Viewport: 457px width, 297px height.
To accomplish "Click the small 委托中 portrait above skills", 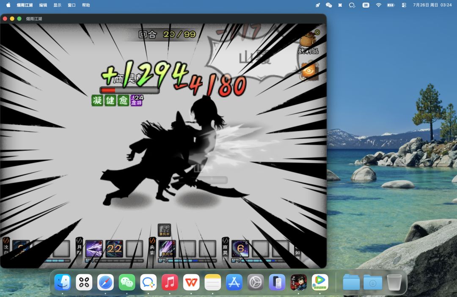I will pyautogui.click(x=164, y=230).
